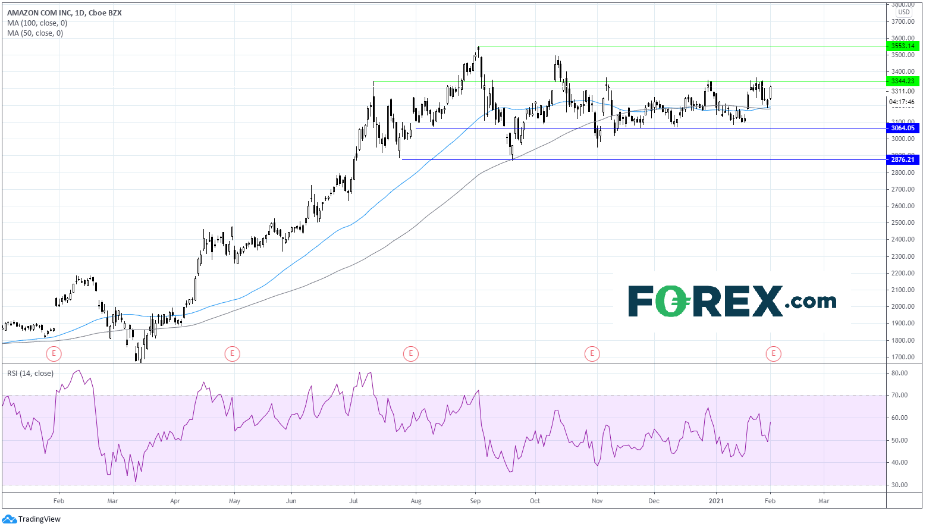Select the blue 3064.05 price label
Screen dimensions: 926x530
(x=903, y=128)
